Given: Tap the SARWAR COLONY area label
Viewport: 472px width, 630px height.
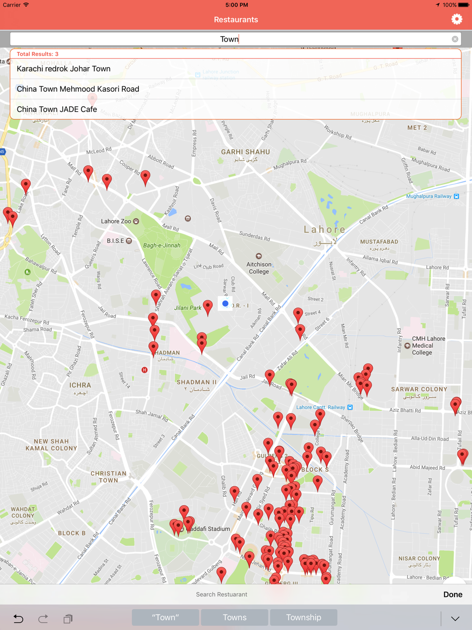Looking at the screenshot, I should coord(419,390).
